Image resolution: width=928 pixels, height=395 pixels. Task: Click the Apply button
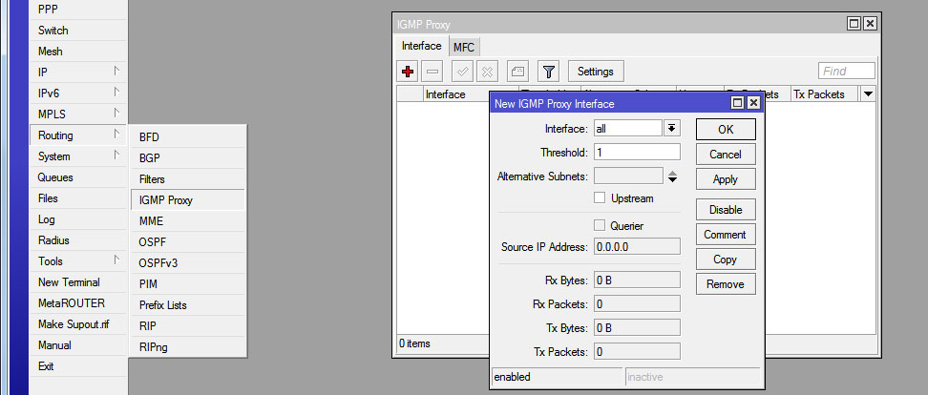pyautogui.click(x=725, y=179)
